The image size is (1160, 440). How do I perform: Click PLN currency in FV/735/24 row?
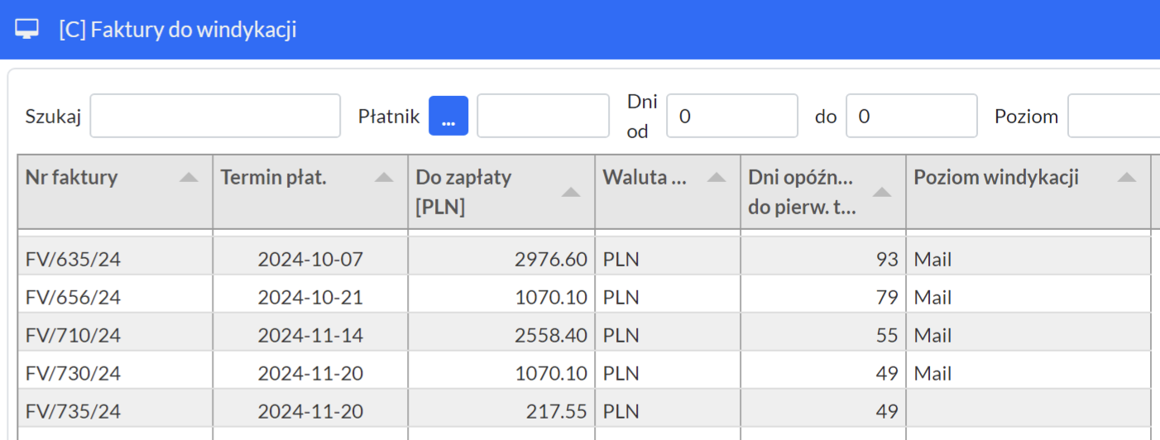pyautogui.click(x=621, y=412)
